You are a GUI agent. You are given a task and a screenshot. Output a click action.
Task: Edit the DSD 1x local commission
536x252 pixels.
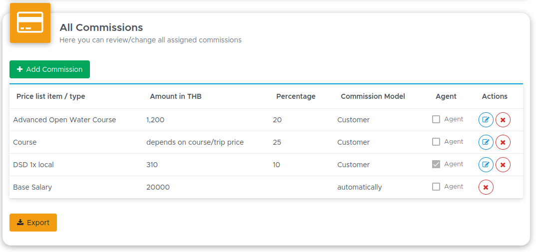[486, 165]
